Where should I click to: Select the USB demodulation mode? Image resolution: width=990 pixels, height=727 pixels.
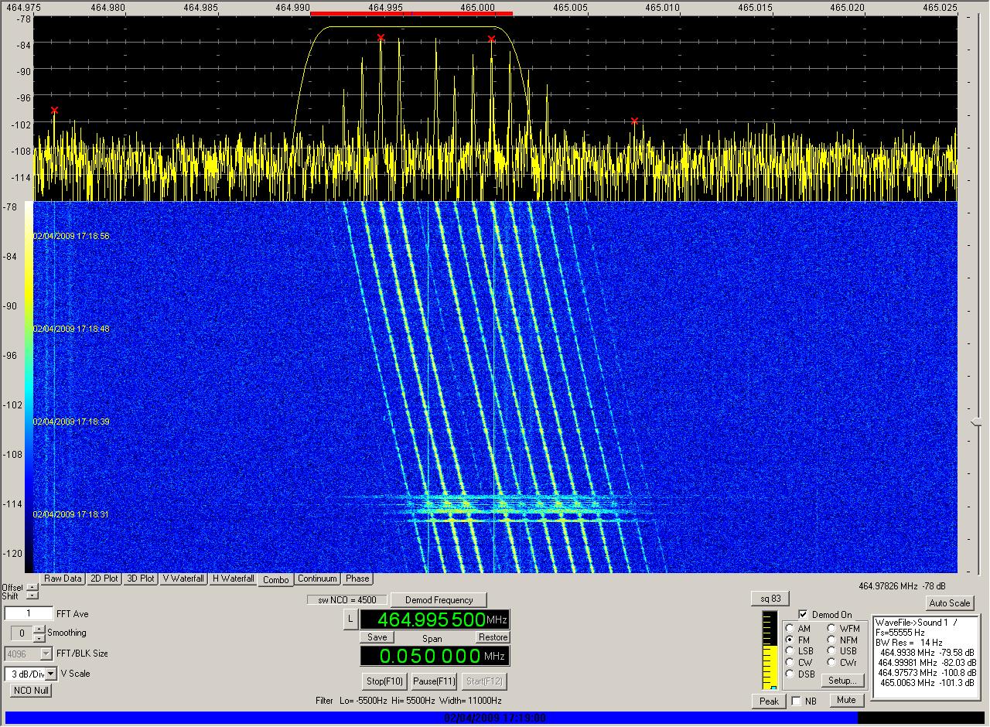(832, 651)
